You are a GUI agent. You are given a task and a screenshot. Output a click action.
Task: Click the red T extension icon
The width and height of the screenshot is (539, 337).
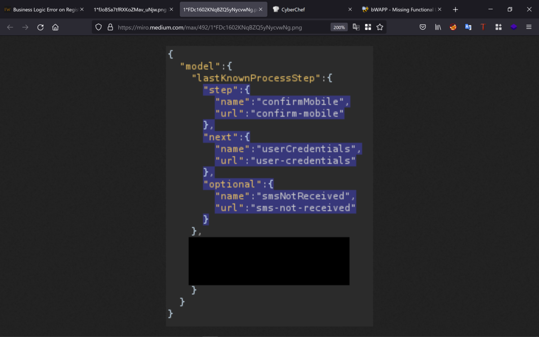(x=483, y=27)
